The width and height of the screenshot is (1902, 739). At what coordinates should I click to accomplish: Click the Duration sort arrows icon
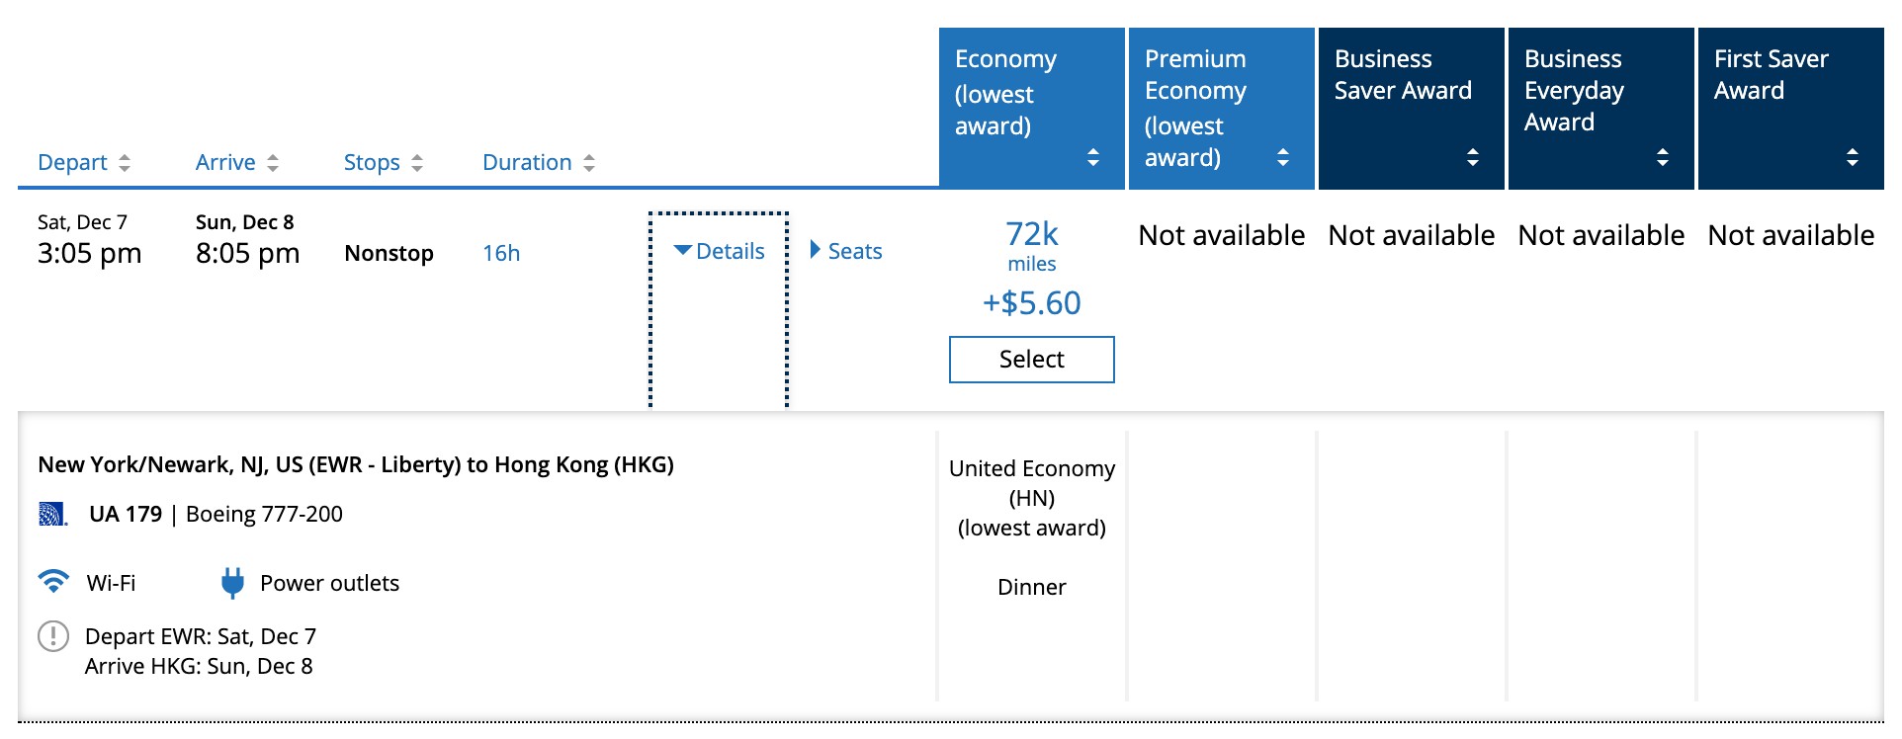click(x=589, y=163)
